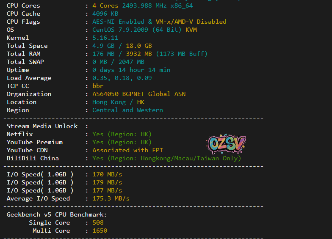Image resolution: width=332 pixels, height=239 pixels.
Task: Click the 4096 KB CPU Cache value
Action: tap(105, 14)
